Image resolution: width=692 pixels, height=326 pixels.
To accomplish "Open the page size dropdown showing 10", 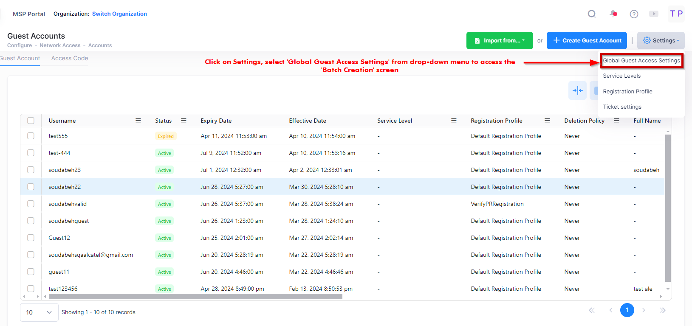I will 39,312.
